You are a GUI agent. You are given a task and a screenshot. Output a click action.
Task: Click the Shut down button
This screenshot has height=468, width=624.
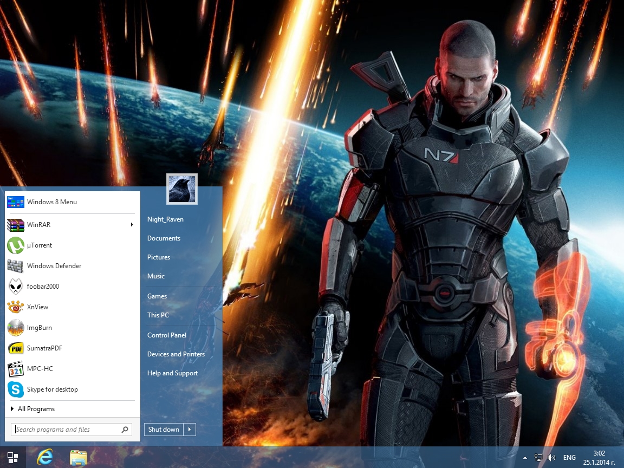tap(164, 430)
